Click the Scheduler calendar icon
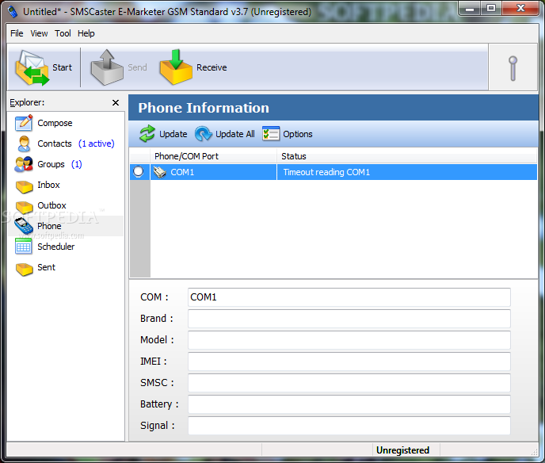The height and width of the screenshot is (463, 545). [x=23, y=247]
